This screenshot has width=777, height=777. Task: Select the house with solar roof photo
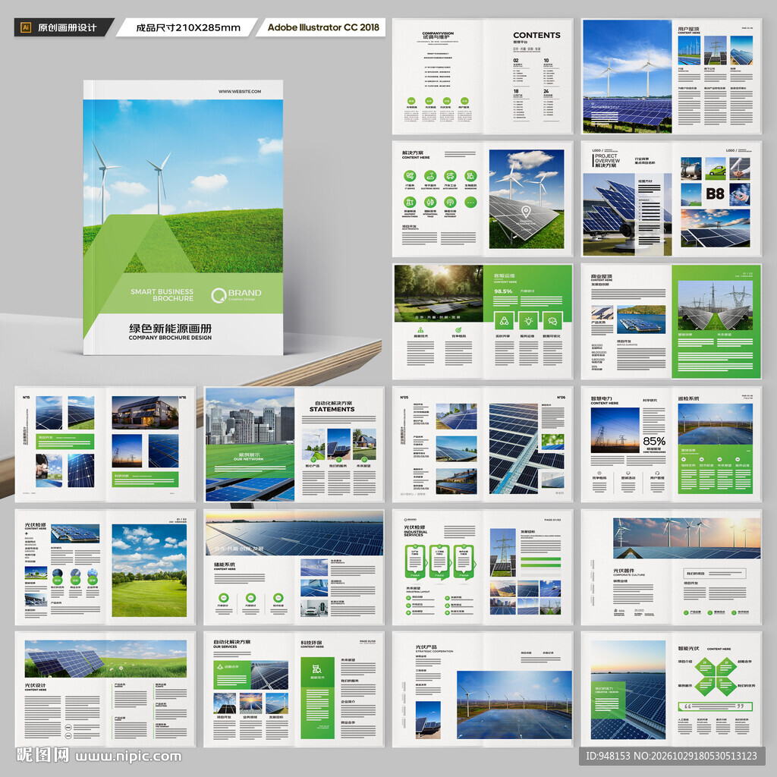pos(145,412)
